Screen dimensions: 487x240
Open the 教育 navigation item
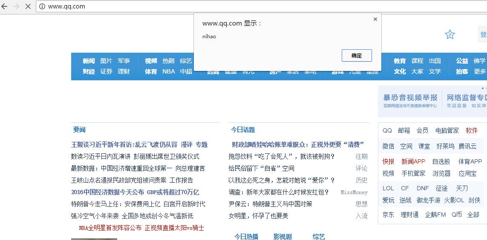coord(400,61)
